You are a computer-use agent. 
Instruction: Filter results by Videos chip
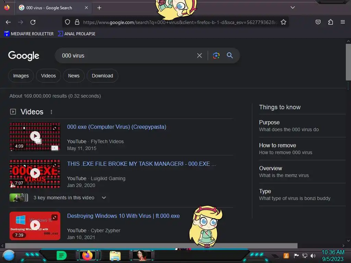(x=48, y=76)
